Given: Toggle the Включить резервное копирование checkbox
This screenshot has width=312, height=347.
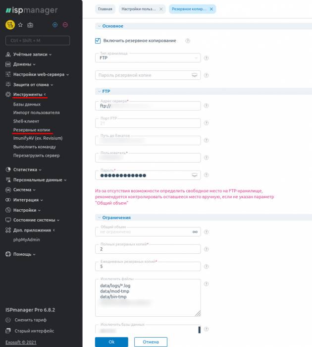Looking at the screenshot, I should tap(98, 41).
